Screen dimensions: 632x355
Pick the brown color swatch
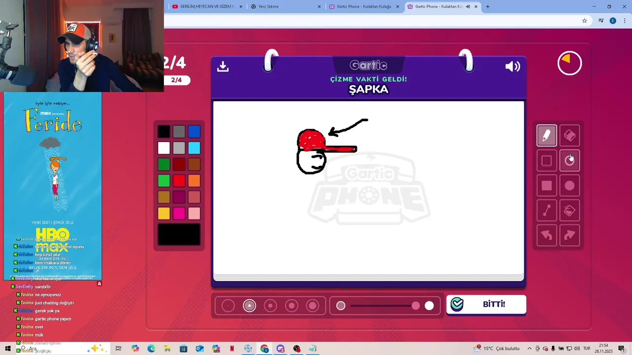coord(194,164)
